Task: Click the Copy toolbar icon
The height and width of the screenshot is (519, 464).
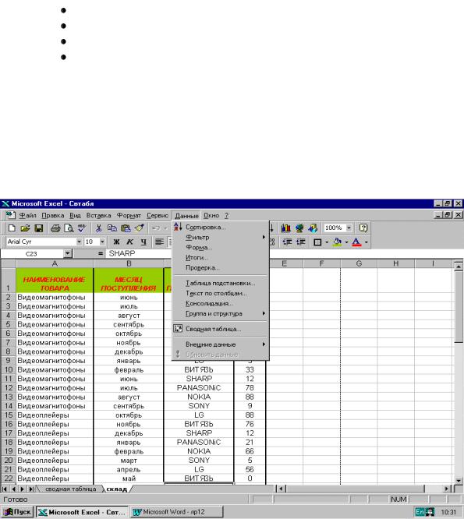Action: tap(112, 228)
